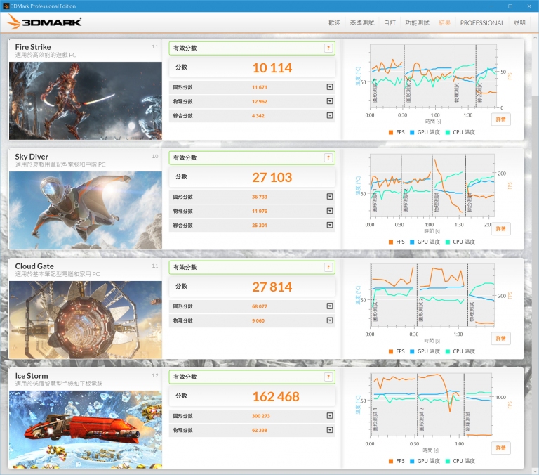Click the help question mark for Cloud Gate
The width and height of the screenshot is (539, 475).
coord(328,267)
